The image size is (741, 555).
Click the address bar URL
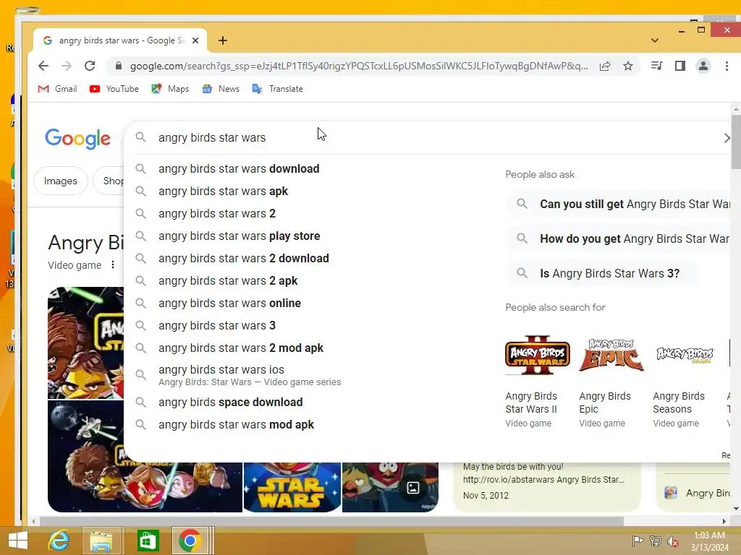[359, 66]
